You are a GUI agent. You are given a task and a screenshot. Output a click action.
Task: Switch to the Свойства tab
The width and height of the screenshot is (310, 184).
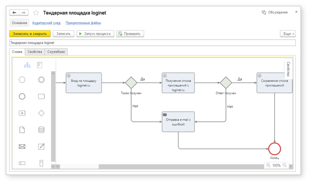pos(35,52)
